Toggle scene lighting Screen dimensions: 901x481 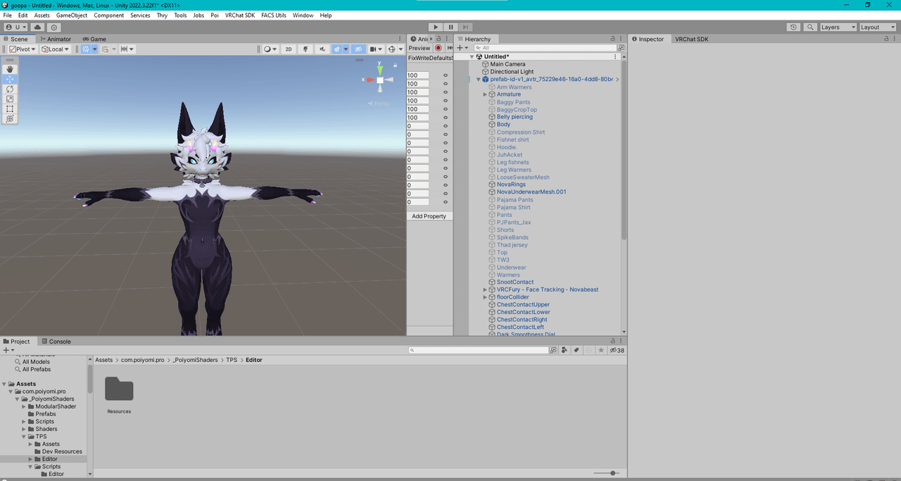coord(305,49)
